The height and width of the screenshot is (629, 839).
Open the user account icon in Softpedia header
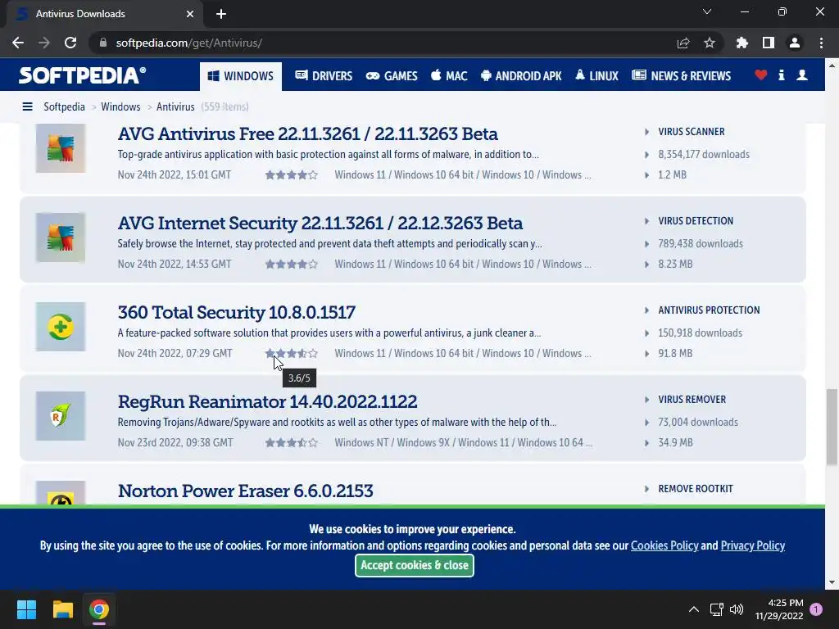pyautogui.click(x=801, y=75)
